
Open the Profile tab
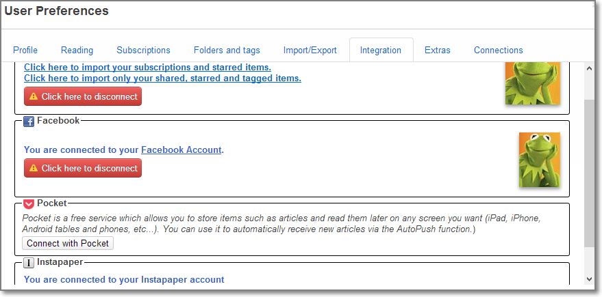click(x=25, y=50)
